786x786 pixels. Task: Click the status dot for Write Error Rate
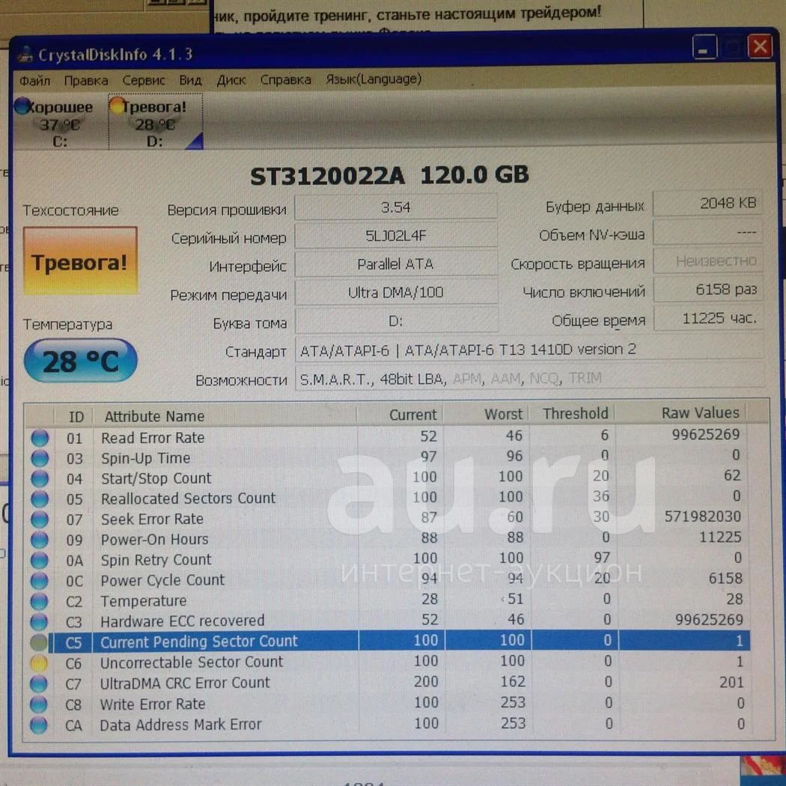pyautogui.click(x=39, y=704)
